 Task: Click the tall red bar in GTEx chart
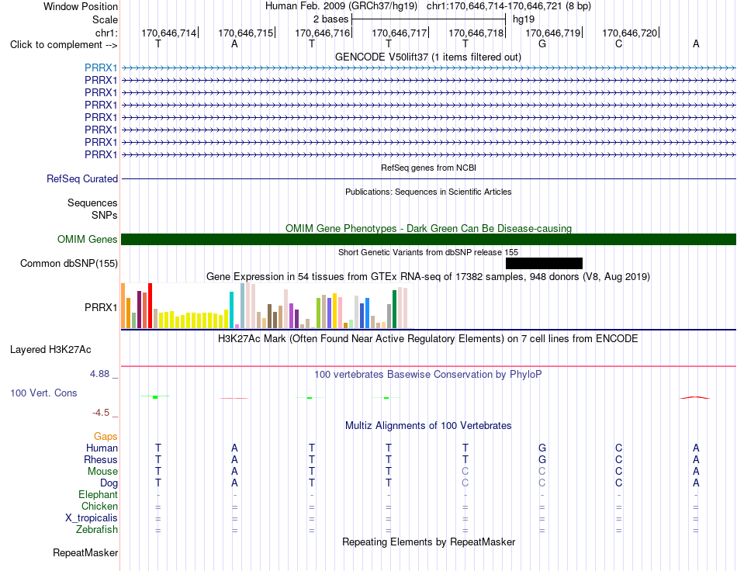point(150,306)
